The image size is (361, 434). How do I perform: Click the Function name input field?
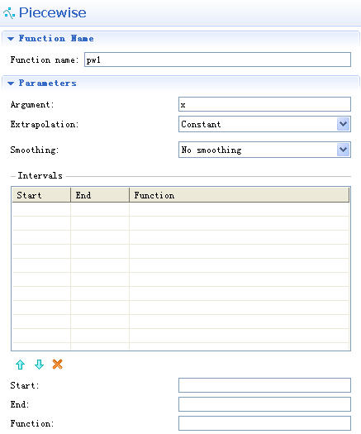(217, 60)
